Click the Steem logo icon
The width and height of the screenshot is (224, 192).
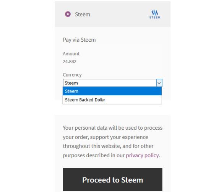click(x=155, y=14)
